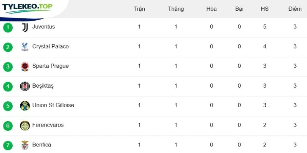Image resolution: width=307 pixels, height=153 pixels.
Task: Click the green rank 7 badge
Action: click(x=8, y=145)
